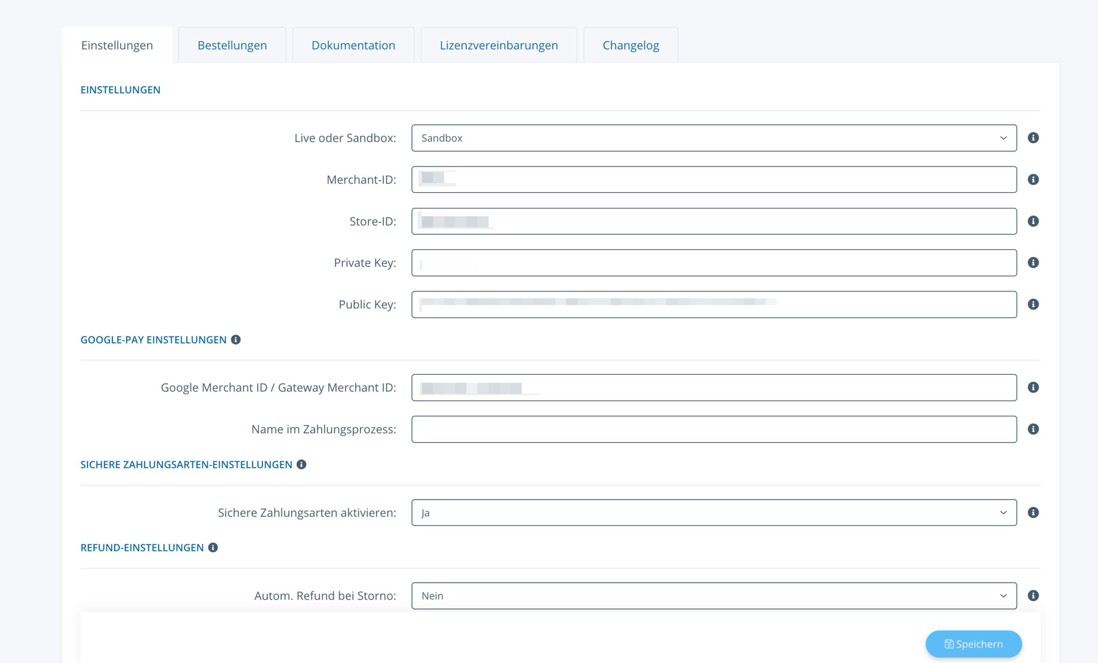Click info icon next to Sichere Zahlungsarten-Einstellungen heading
The image size is (1098, 663).
(x=301, y=464)
